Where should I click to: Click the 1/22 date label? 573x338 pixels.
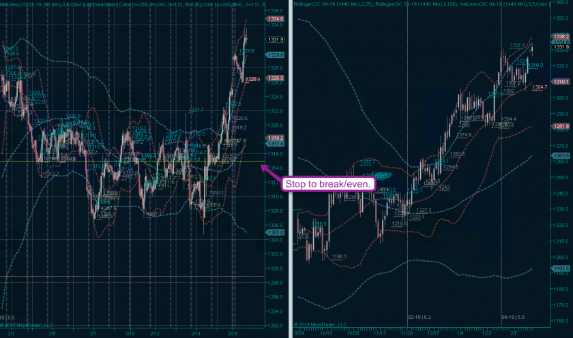(487, 333)
